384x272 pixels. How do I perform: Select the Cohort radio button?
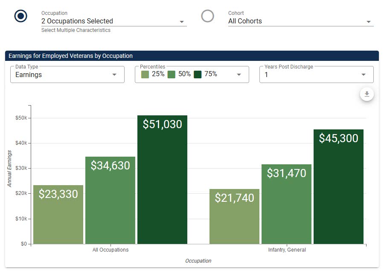pos(207,16)
